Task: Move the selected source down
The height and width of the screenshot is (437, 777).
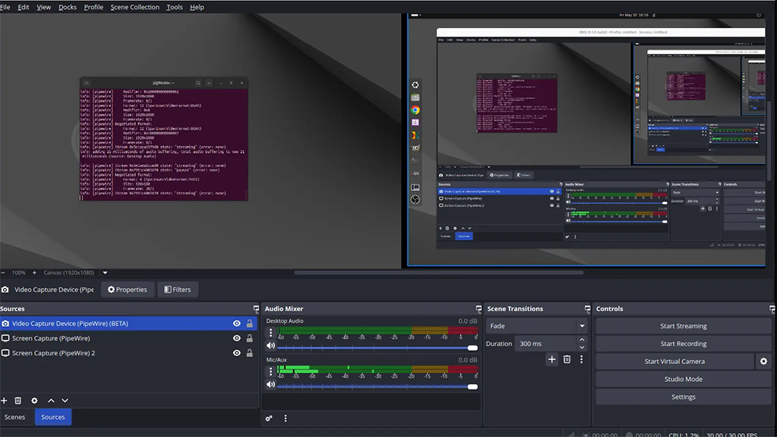Action: (65, 401)
